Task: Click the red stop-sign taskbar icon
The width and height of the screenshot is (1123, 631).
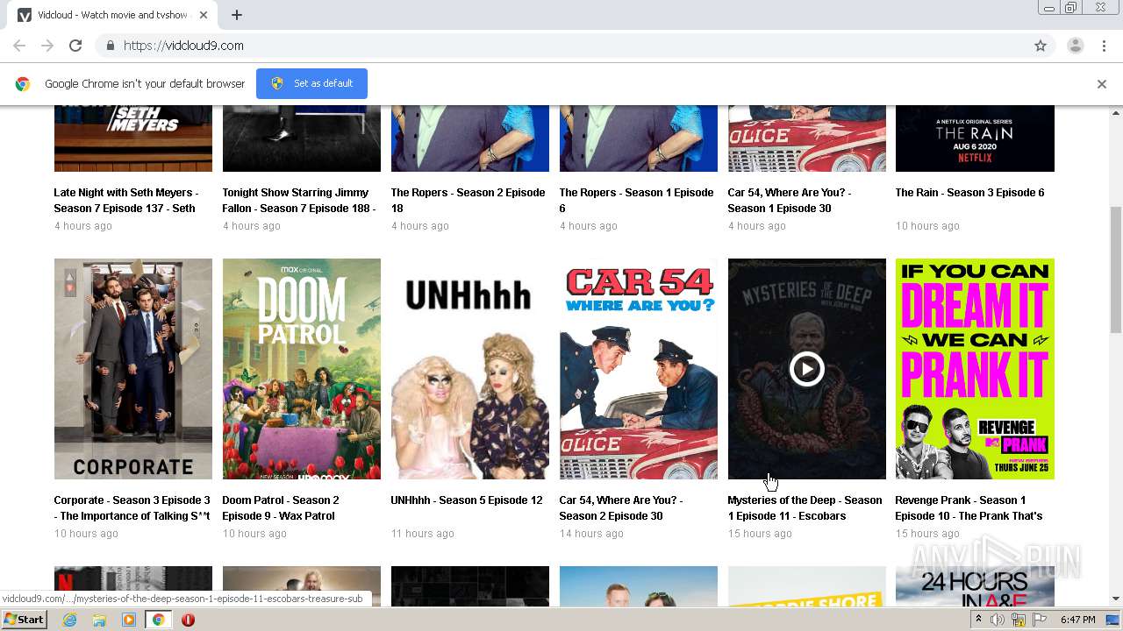Action: coord(188,620)
